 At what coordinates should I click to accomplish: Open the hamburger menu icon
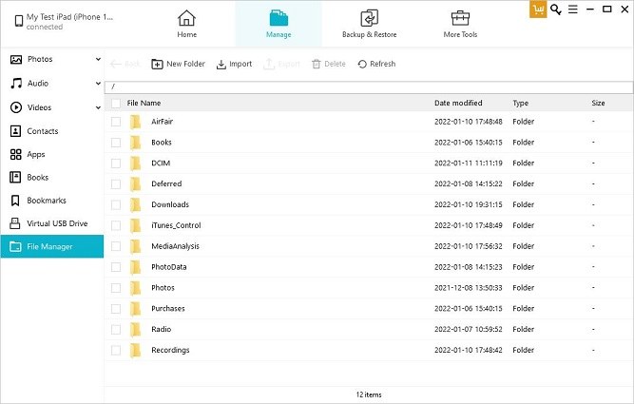pos(573,10)
